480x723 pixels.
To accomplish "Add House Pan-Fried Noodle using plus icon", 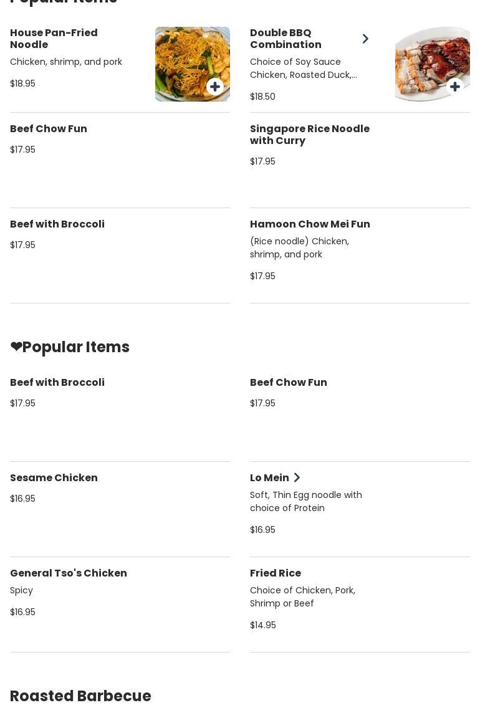I will point(215,87).
